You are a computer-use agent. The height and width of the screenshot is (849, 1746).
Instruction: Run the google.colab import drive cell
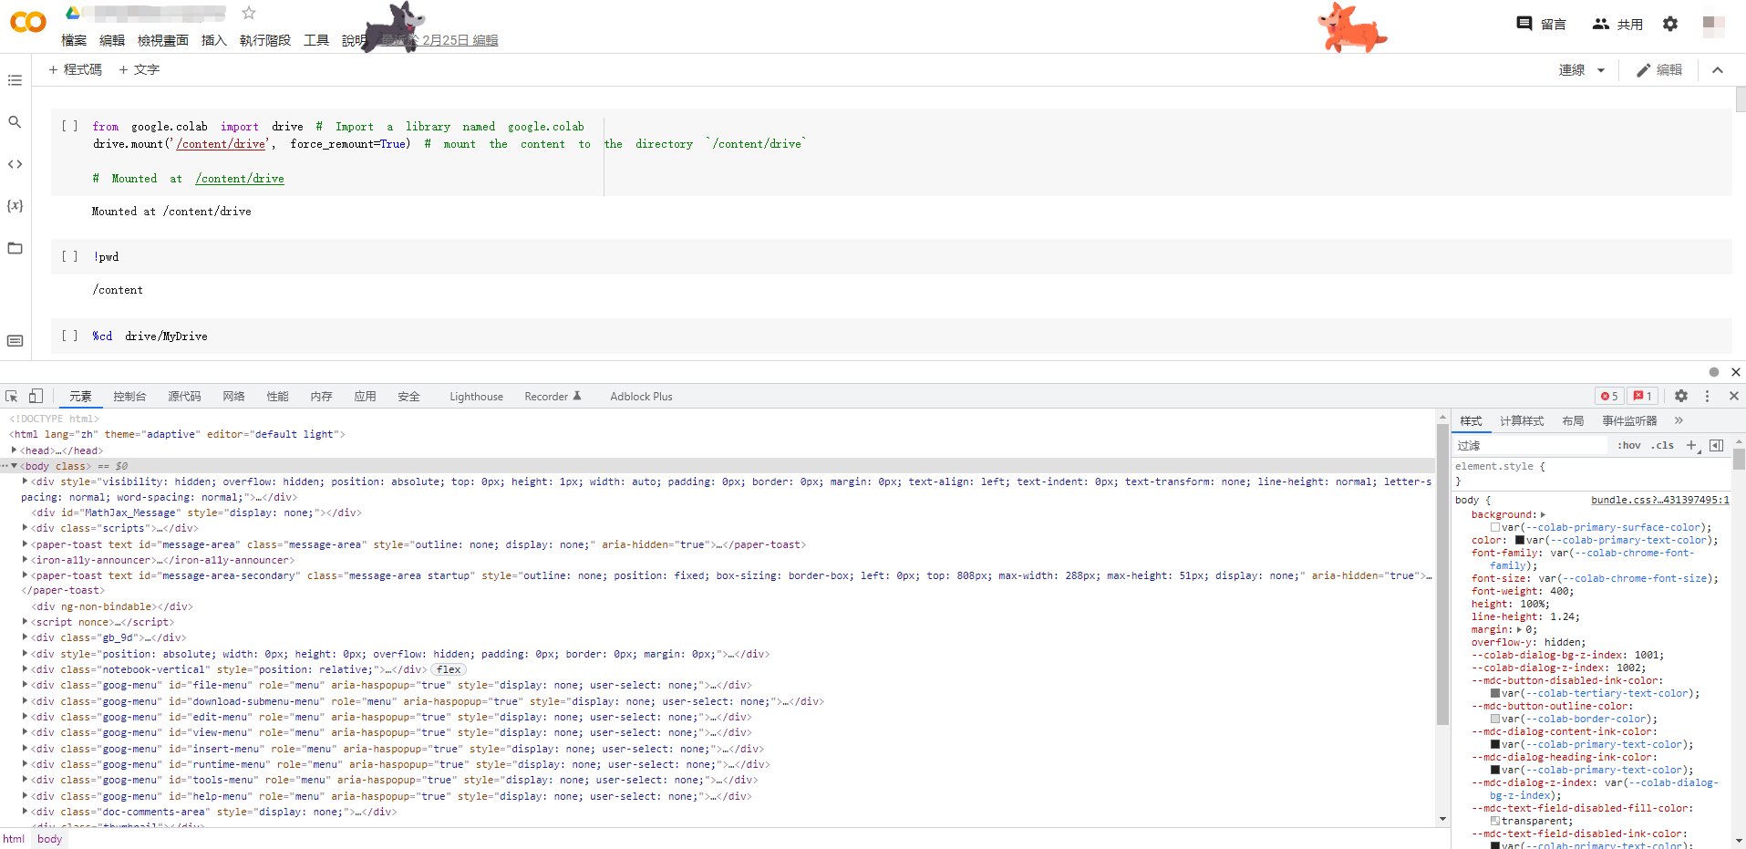69,127
